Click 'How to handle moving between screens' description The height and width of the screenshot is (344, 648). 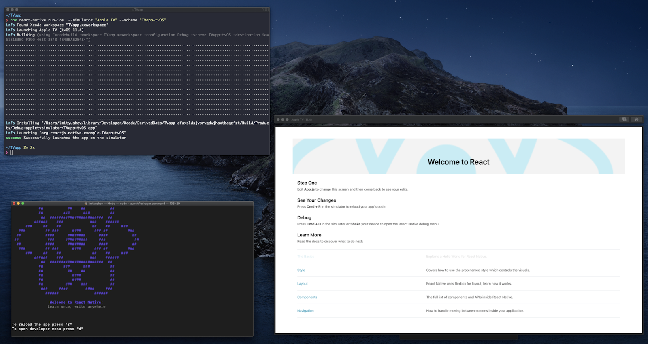(x=475, y=311)
